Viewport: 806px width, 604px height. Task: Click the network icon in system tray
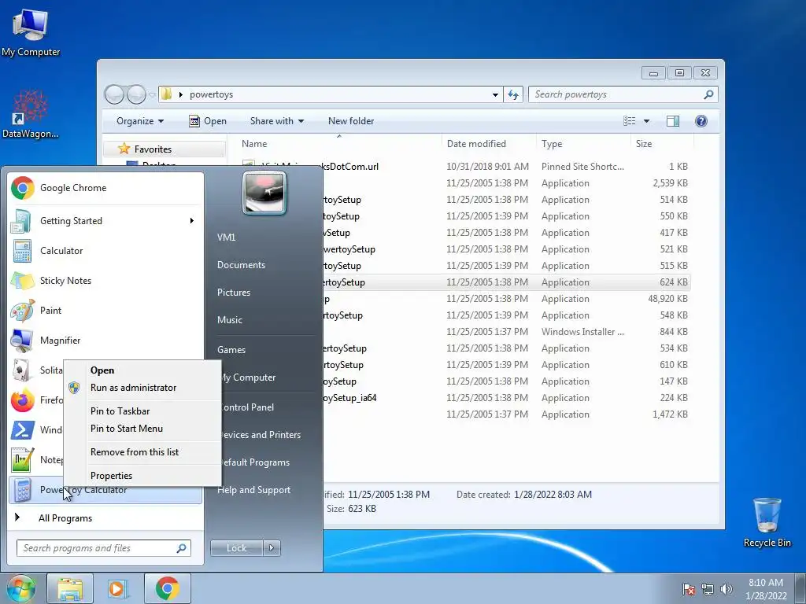click(x=708, y=589)
